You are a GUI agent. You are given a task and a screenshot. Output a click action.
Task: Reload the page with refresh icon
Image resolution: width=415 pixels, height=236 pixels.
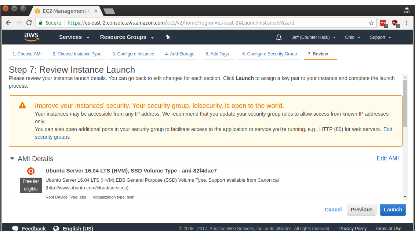[29, 23]
